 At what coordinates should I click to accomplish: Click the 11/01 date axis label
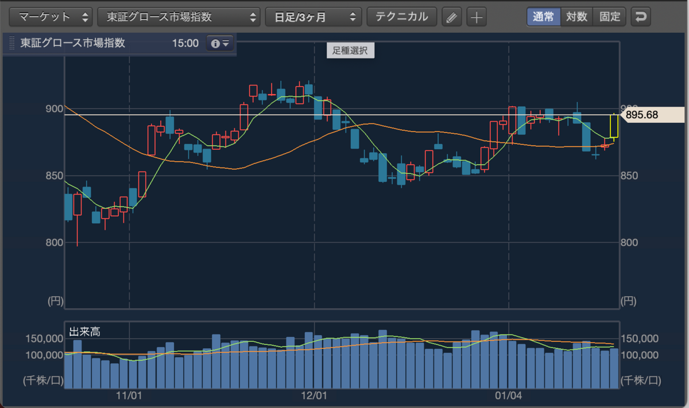(129, 395)
